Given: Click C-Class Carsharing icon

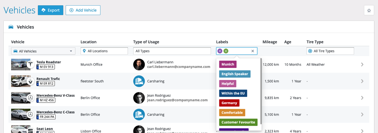Looking at the screenshot, I should tap(139, 114).
